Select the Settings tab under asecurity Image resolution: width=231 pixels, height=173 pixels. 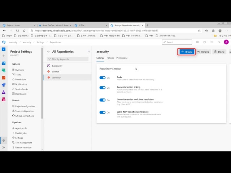coord(100,58)
